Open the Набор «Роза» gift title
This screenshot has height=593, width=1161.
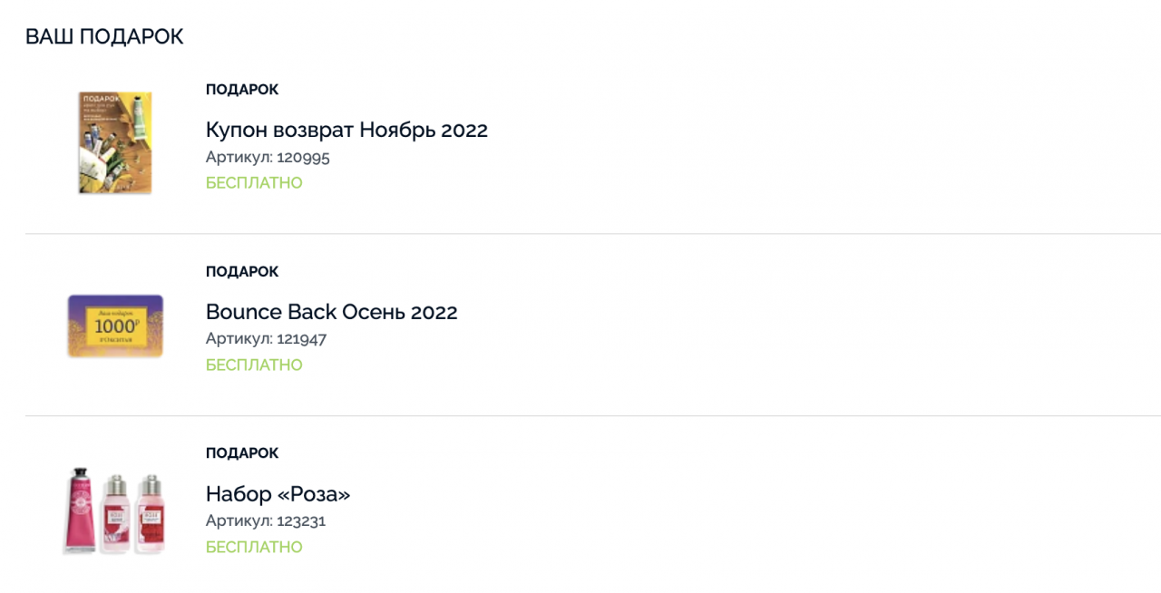(278, 494)
